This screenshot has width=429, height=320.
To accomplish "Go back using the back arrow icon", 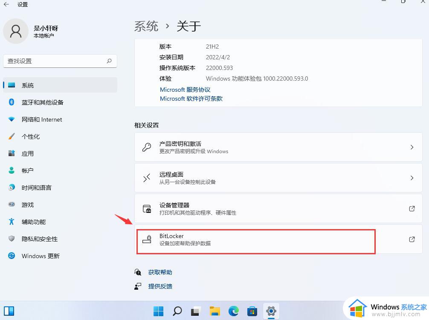I will (6, 4).
